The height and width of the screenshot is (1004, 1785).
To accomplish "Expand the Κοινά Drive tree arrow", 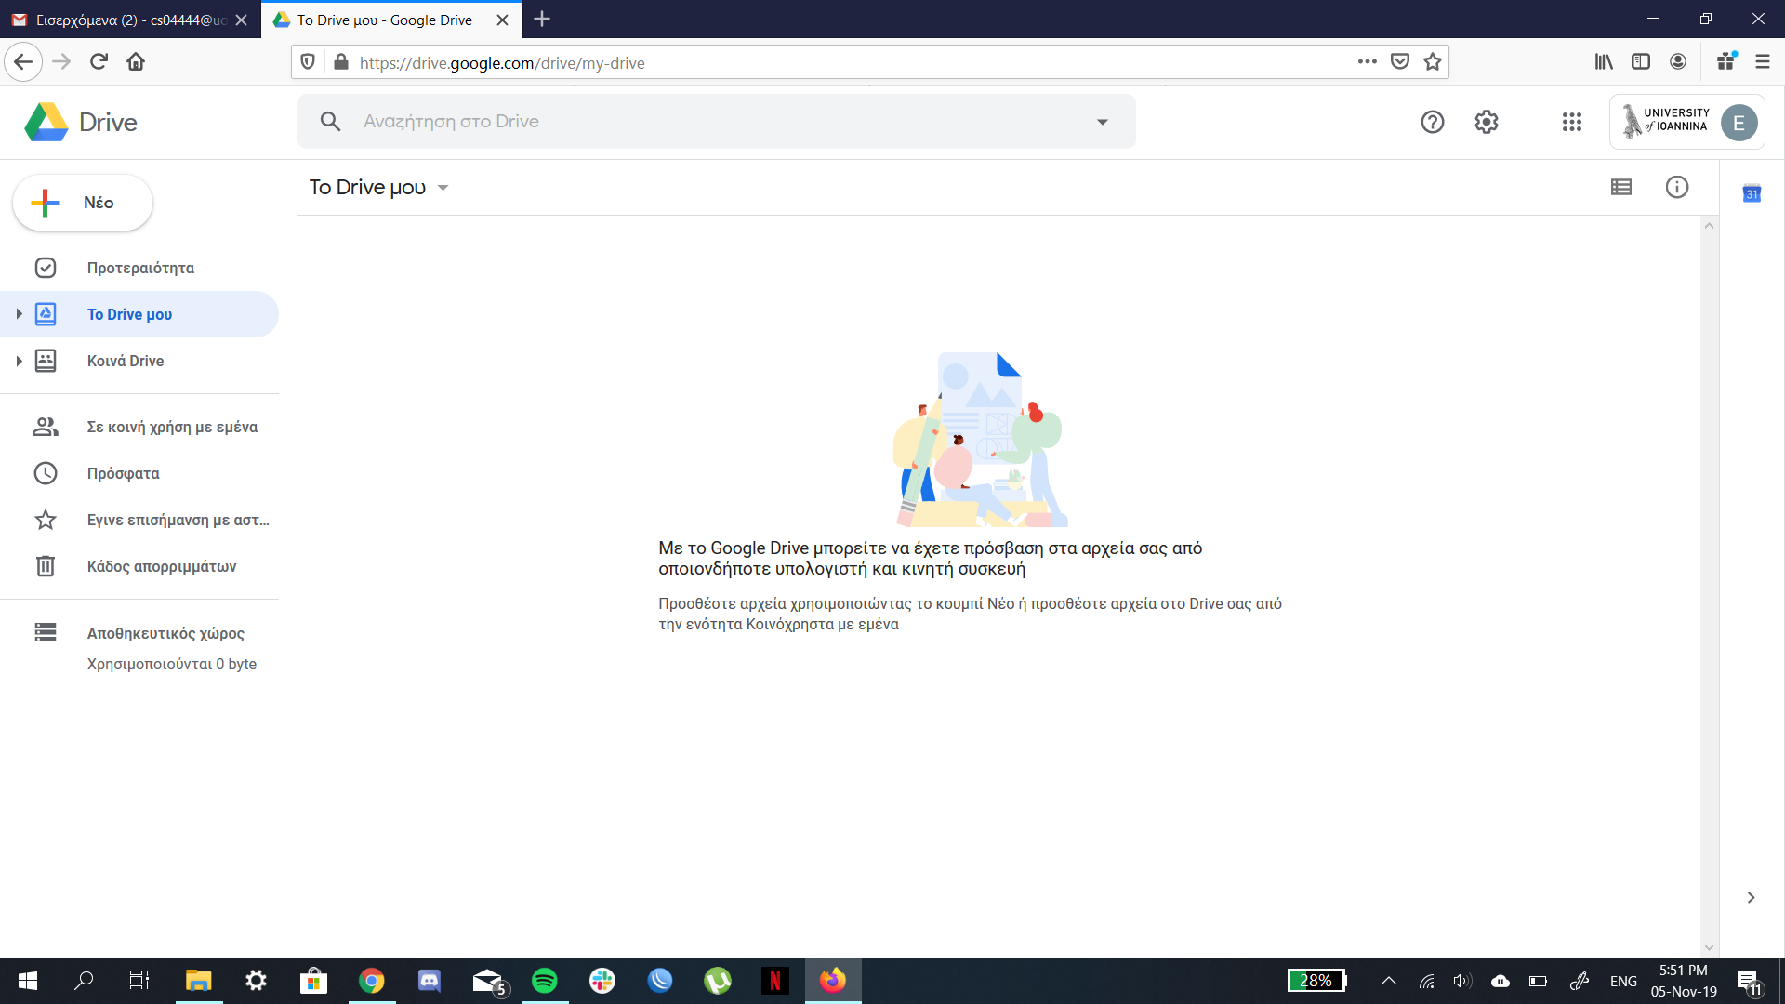I will pyautogui.click(x=19, y=361).
